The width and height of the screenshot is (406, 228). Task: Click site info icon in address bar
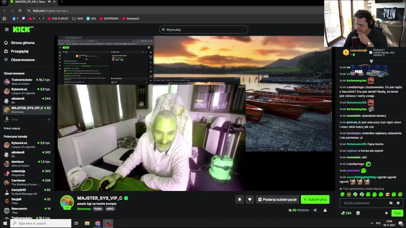(29, 10)
